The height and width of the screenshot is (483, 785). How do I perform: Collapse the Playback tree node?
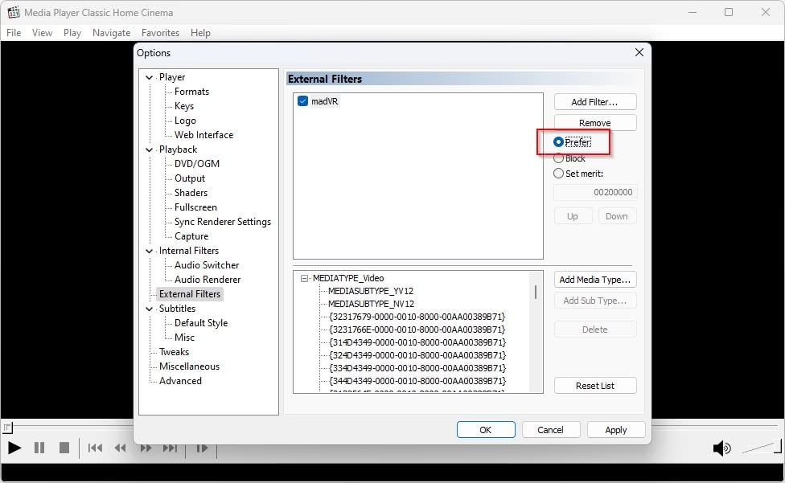(149, 149)
